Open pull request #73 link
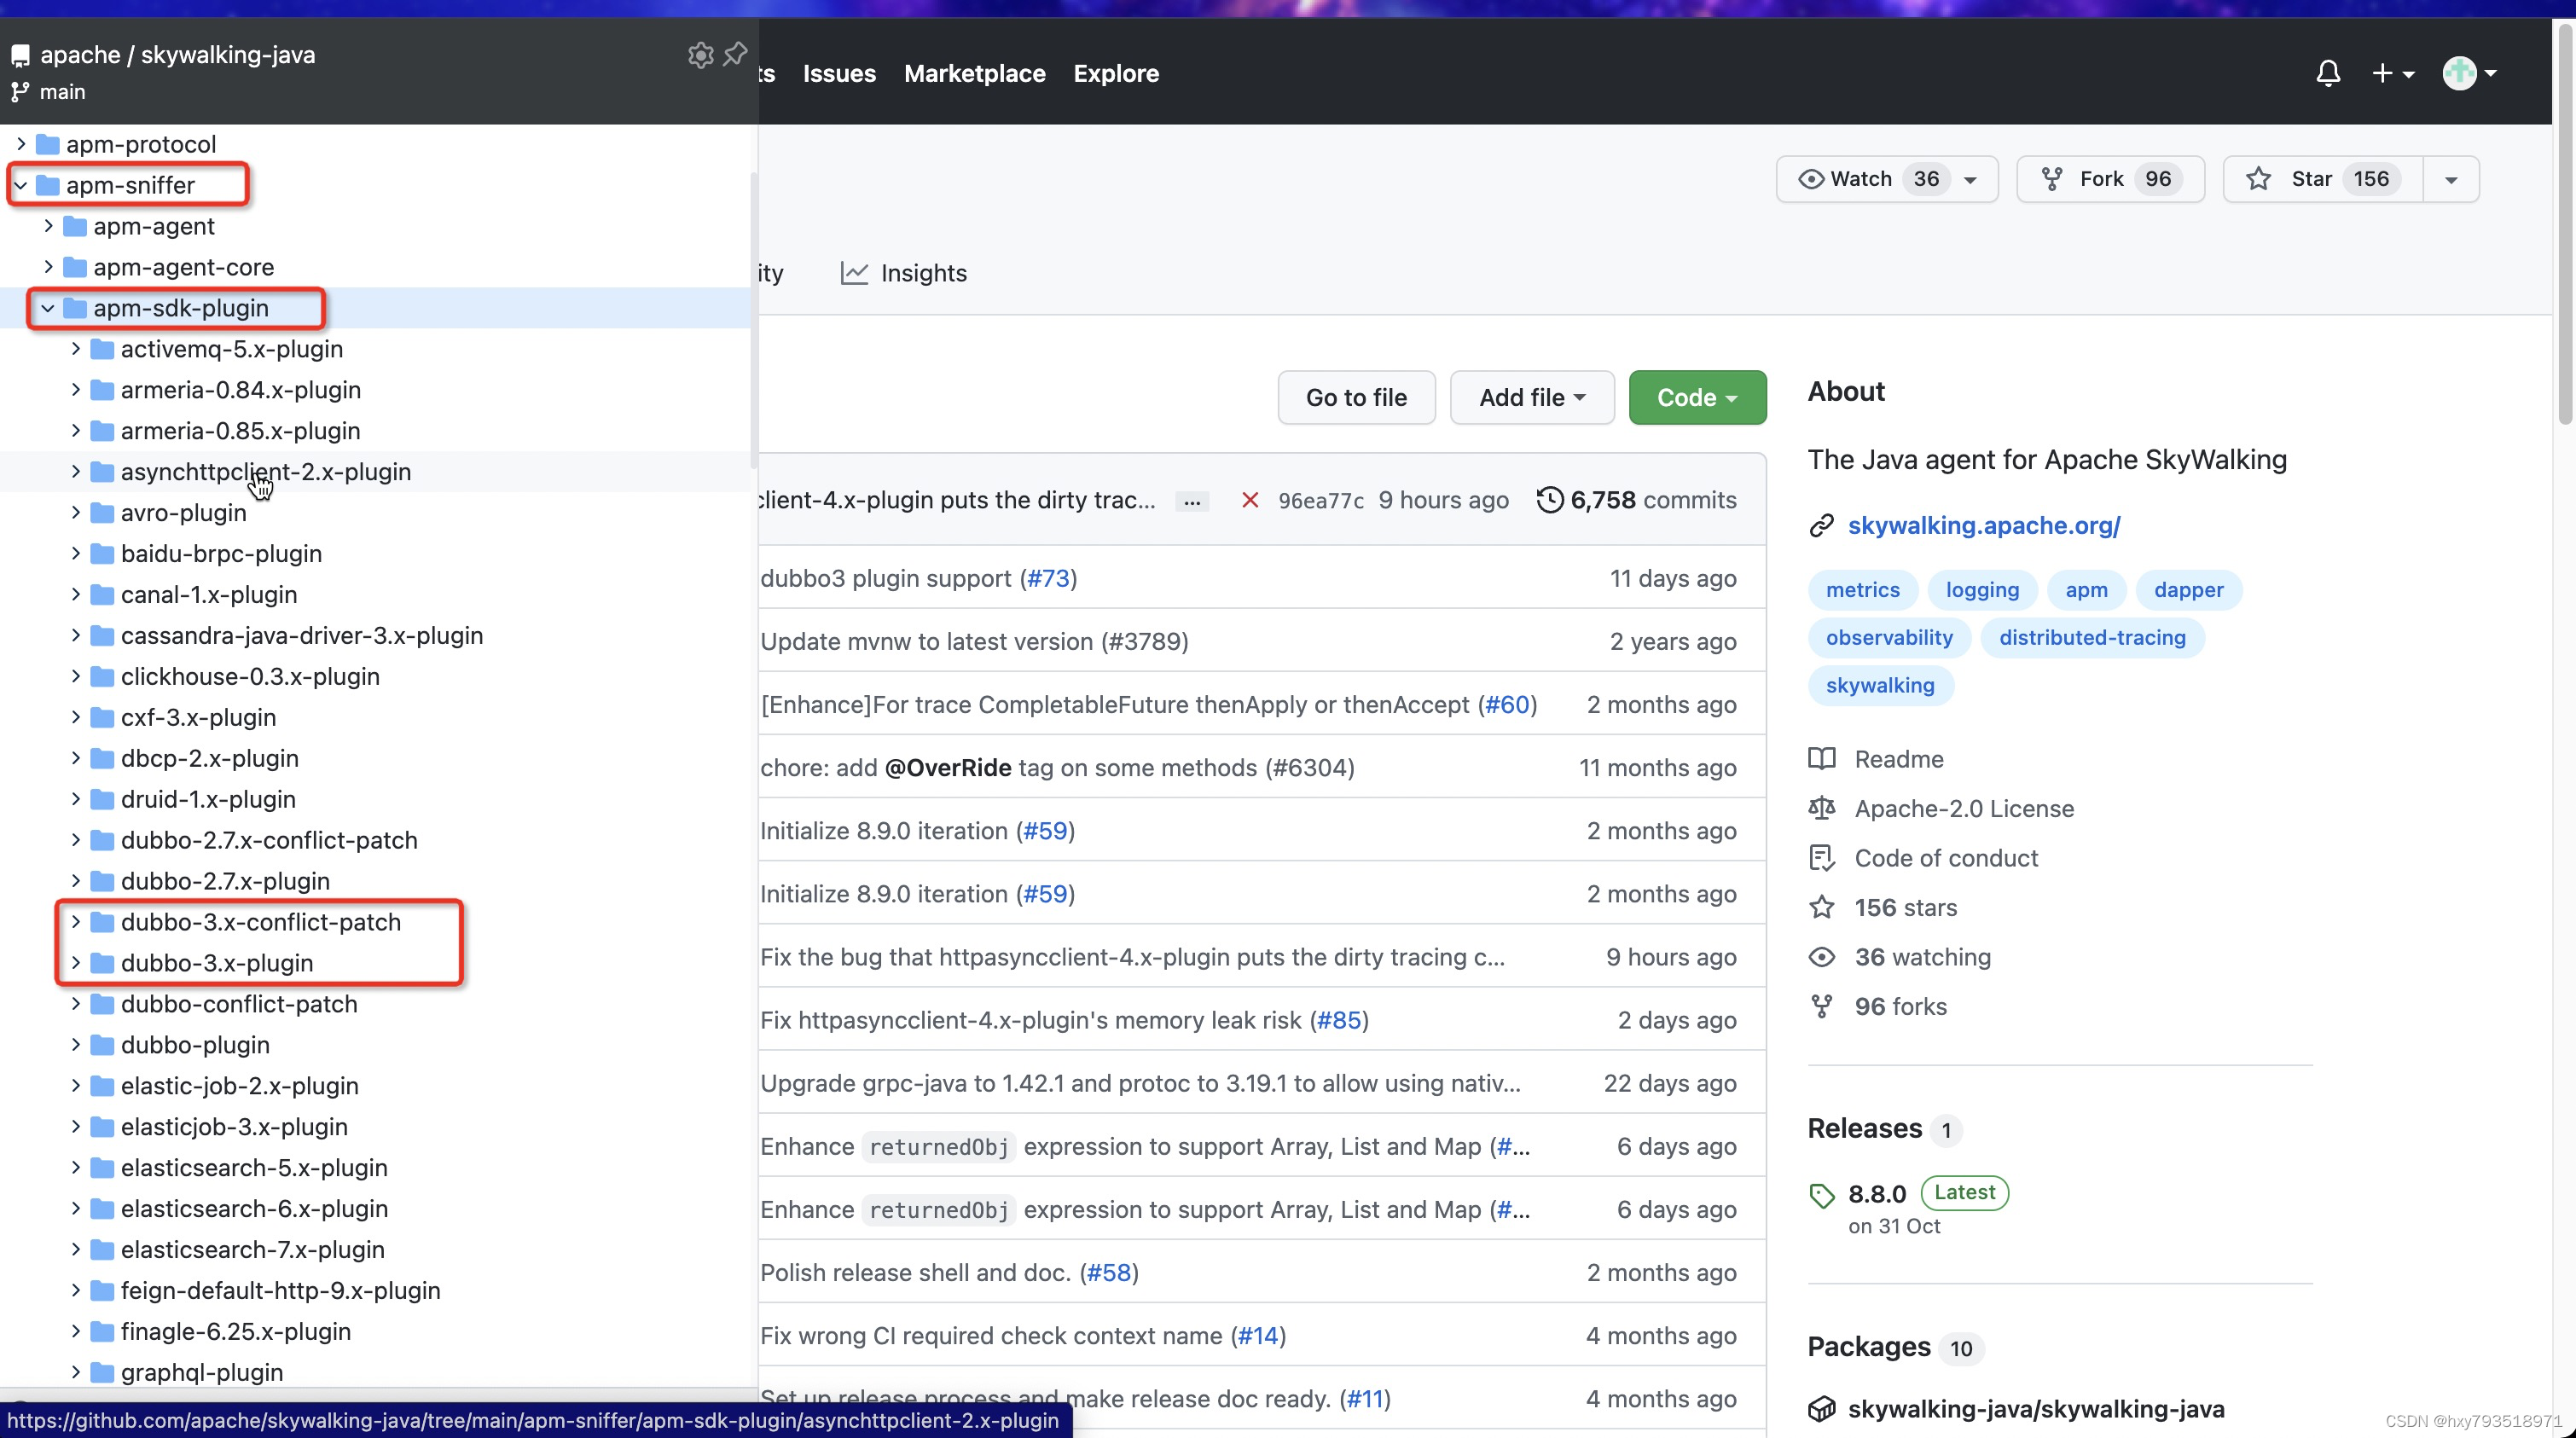This screenshot has height=1438, width=2576. [1048, 578]
